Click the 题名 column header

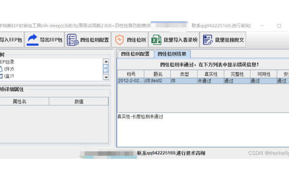pyautogui.click(x=158, y=74)
